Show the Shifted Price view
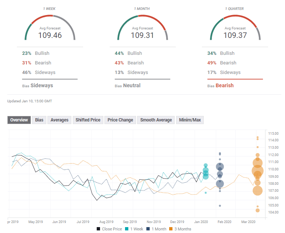Image resolution: width=285 pixels, height=233 pixels. (88, 120)
